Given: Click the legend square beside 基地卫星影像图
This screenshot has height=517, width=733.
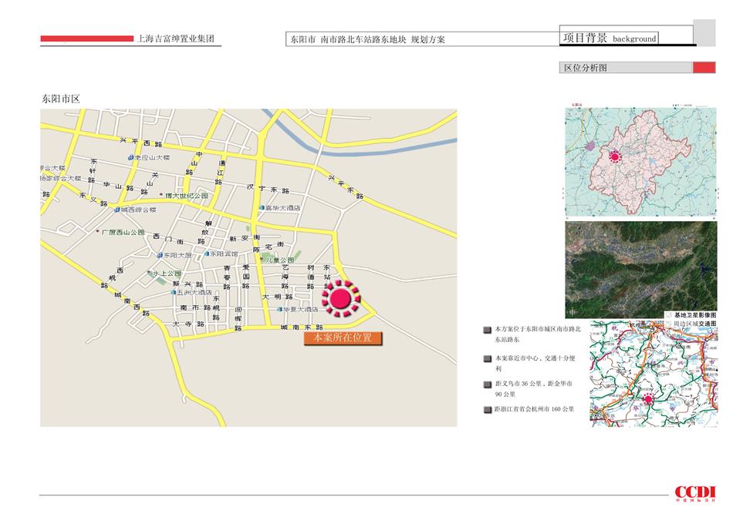Looking at the screenshot, I should point(668,315).
